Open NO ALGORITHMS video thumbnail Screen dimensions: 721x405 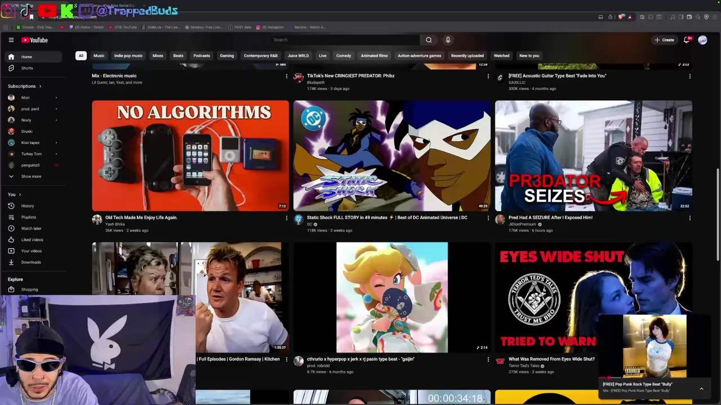coord(190,156)
